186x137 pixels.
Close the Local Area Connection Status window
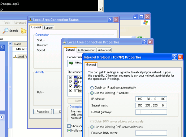click(116, 19)
